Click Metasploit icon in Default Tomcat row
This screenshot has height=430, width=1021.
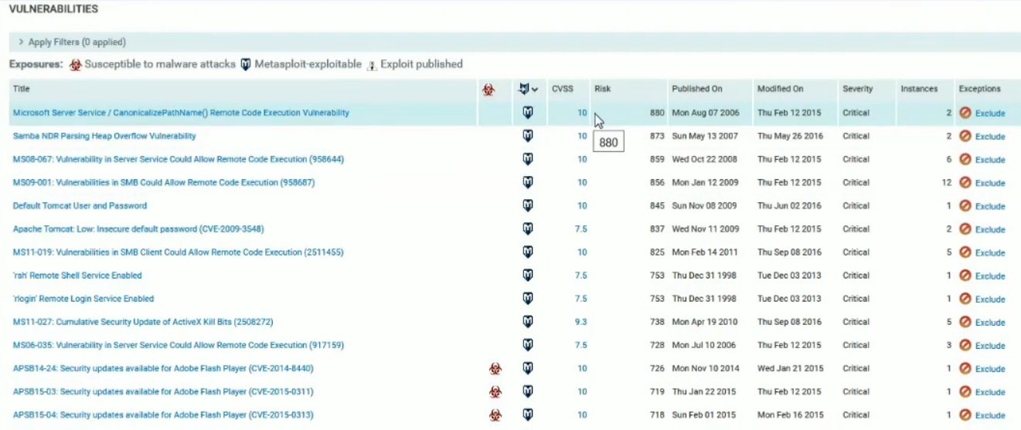click(528, 205)
